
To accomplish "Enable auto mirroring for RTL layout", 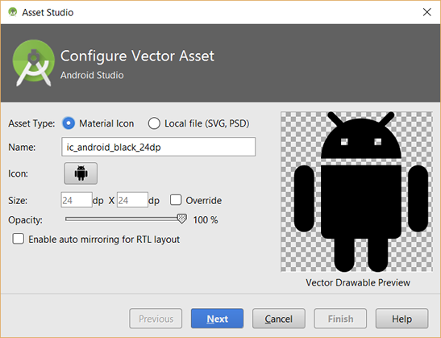I will (x=19, y=239).
